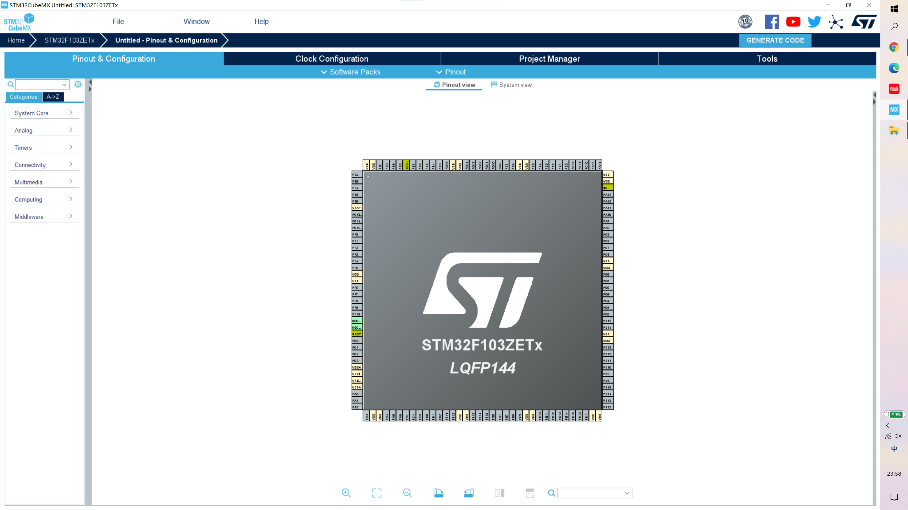Open the Window menu
This screenshot has width=908, height=510.
196,22
